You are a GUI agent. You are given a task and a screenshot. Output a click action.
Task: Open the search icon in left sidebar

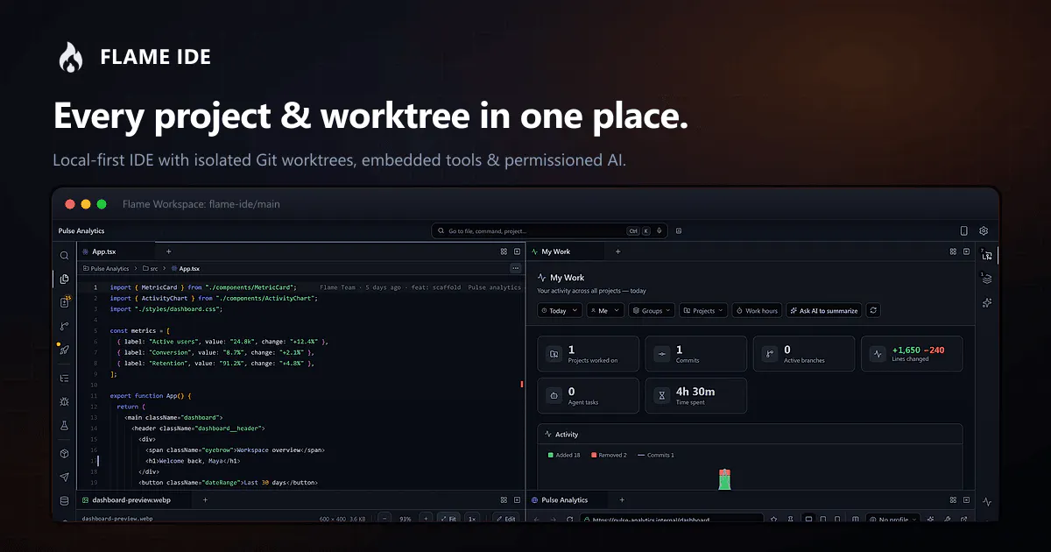64,256
